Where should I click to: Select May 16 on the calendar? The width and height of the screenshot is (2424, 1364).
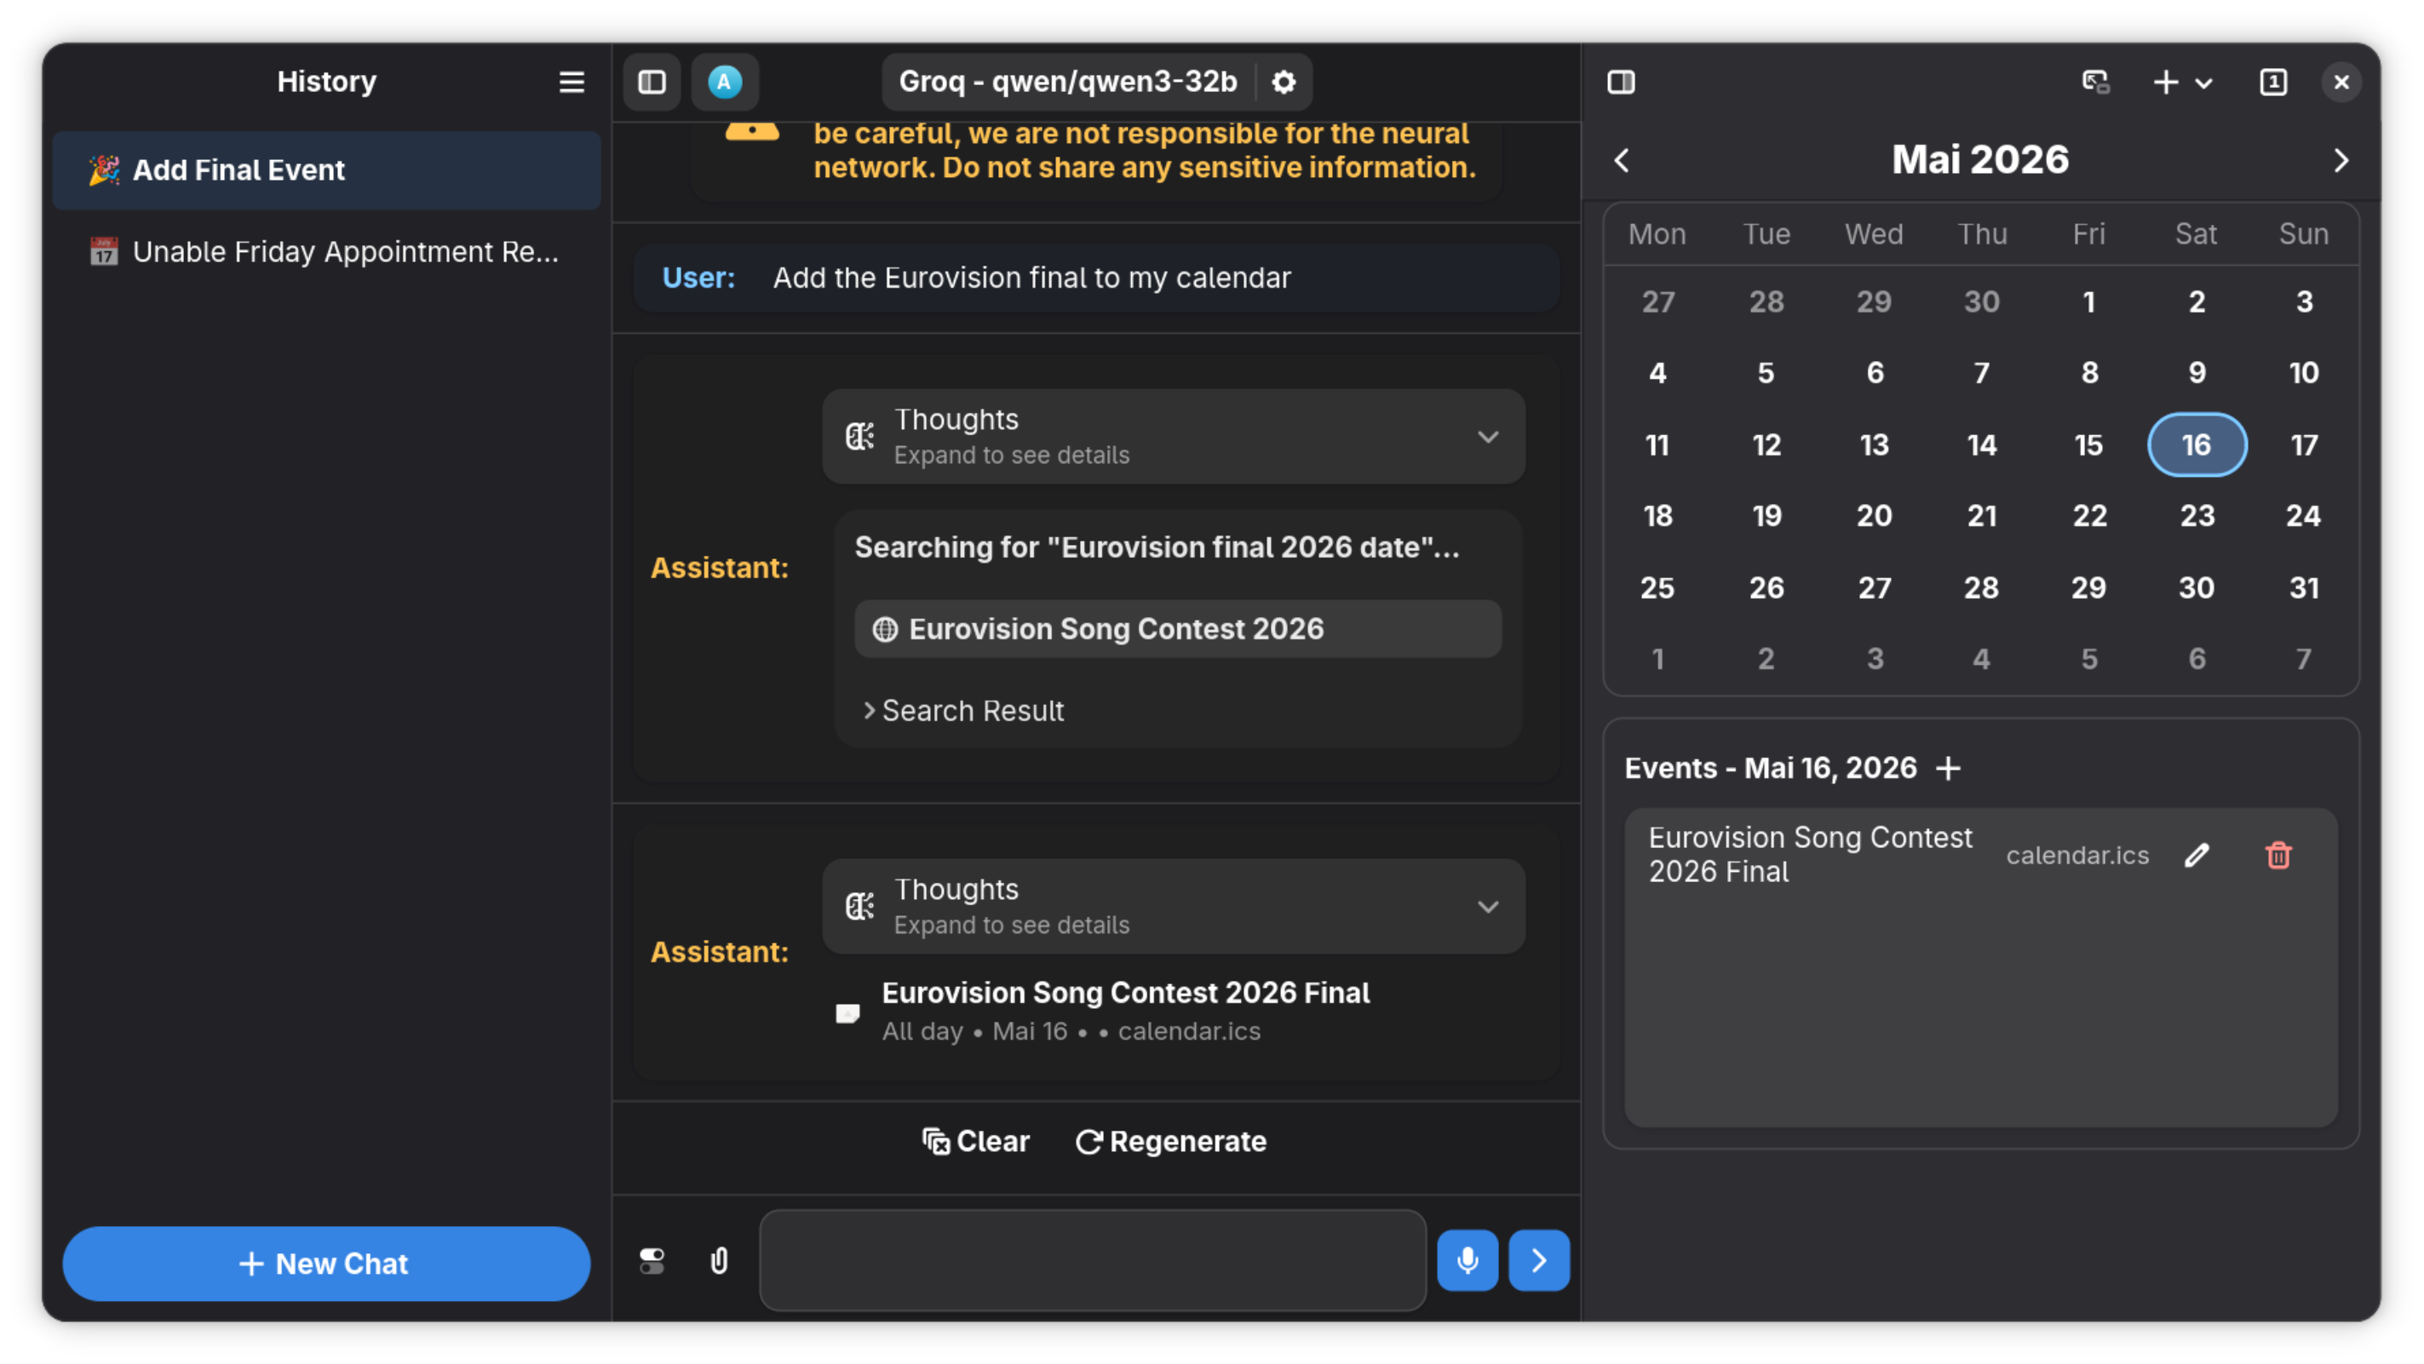(2197, 445)
